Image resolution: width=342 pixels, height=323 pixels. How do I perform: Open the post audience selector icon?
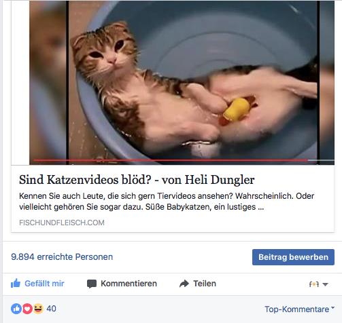point(314,284)
